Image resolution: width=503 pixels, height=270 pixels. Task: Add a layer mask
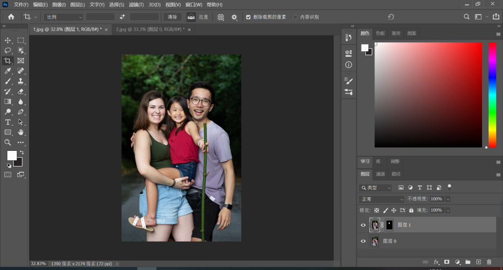pyautogui.click(x=447, y=262)
